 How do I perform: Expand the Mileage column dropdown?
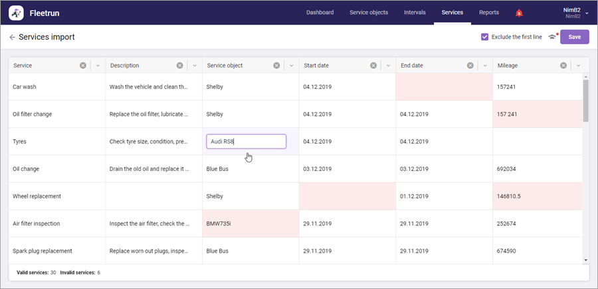click(578, 66)
